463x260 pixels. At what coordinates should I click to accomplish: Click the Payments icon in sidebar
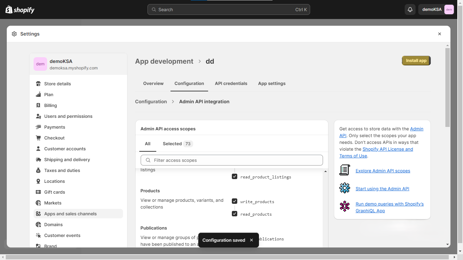[x=38, y=127]
